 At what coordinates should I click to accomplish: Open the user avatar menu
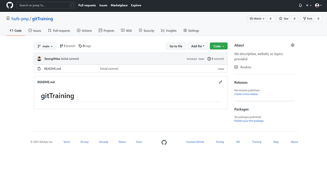(318, 5)
